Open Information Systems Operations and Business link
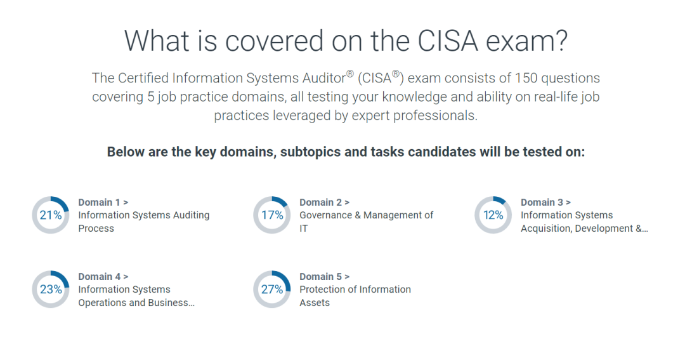This screenshot has width=685, height=339. coord(136,296)
